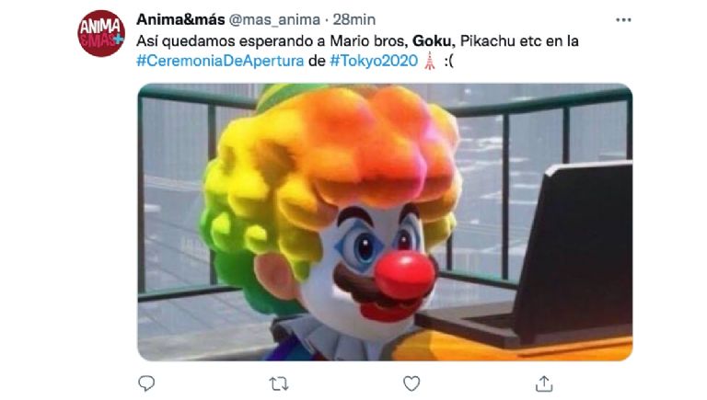The width and height of the screenshot is (707, 400).
Task: Click the sad face emoticon ending the tweet
Action: tap(447, 62)
